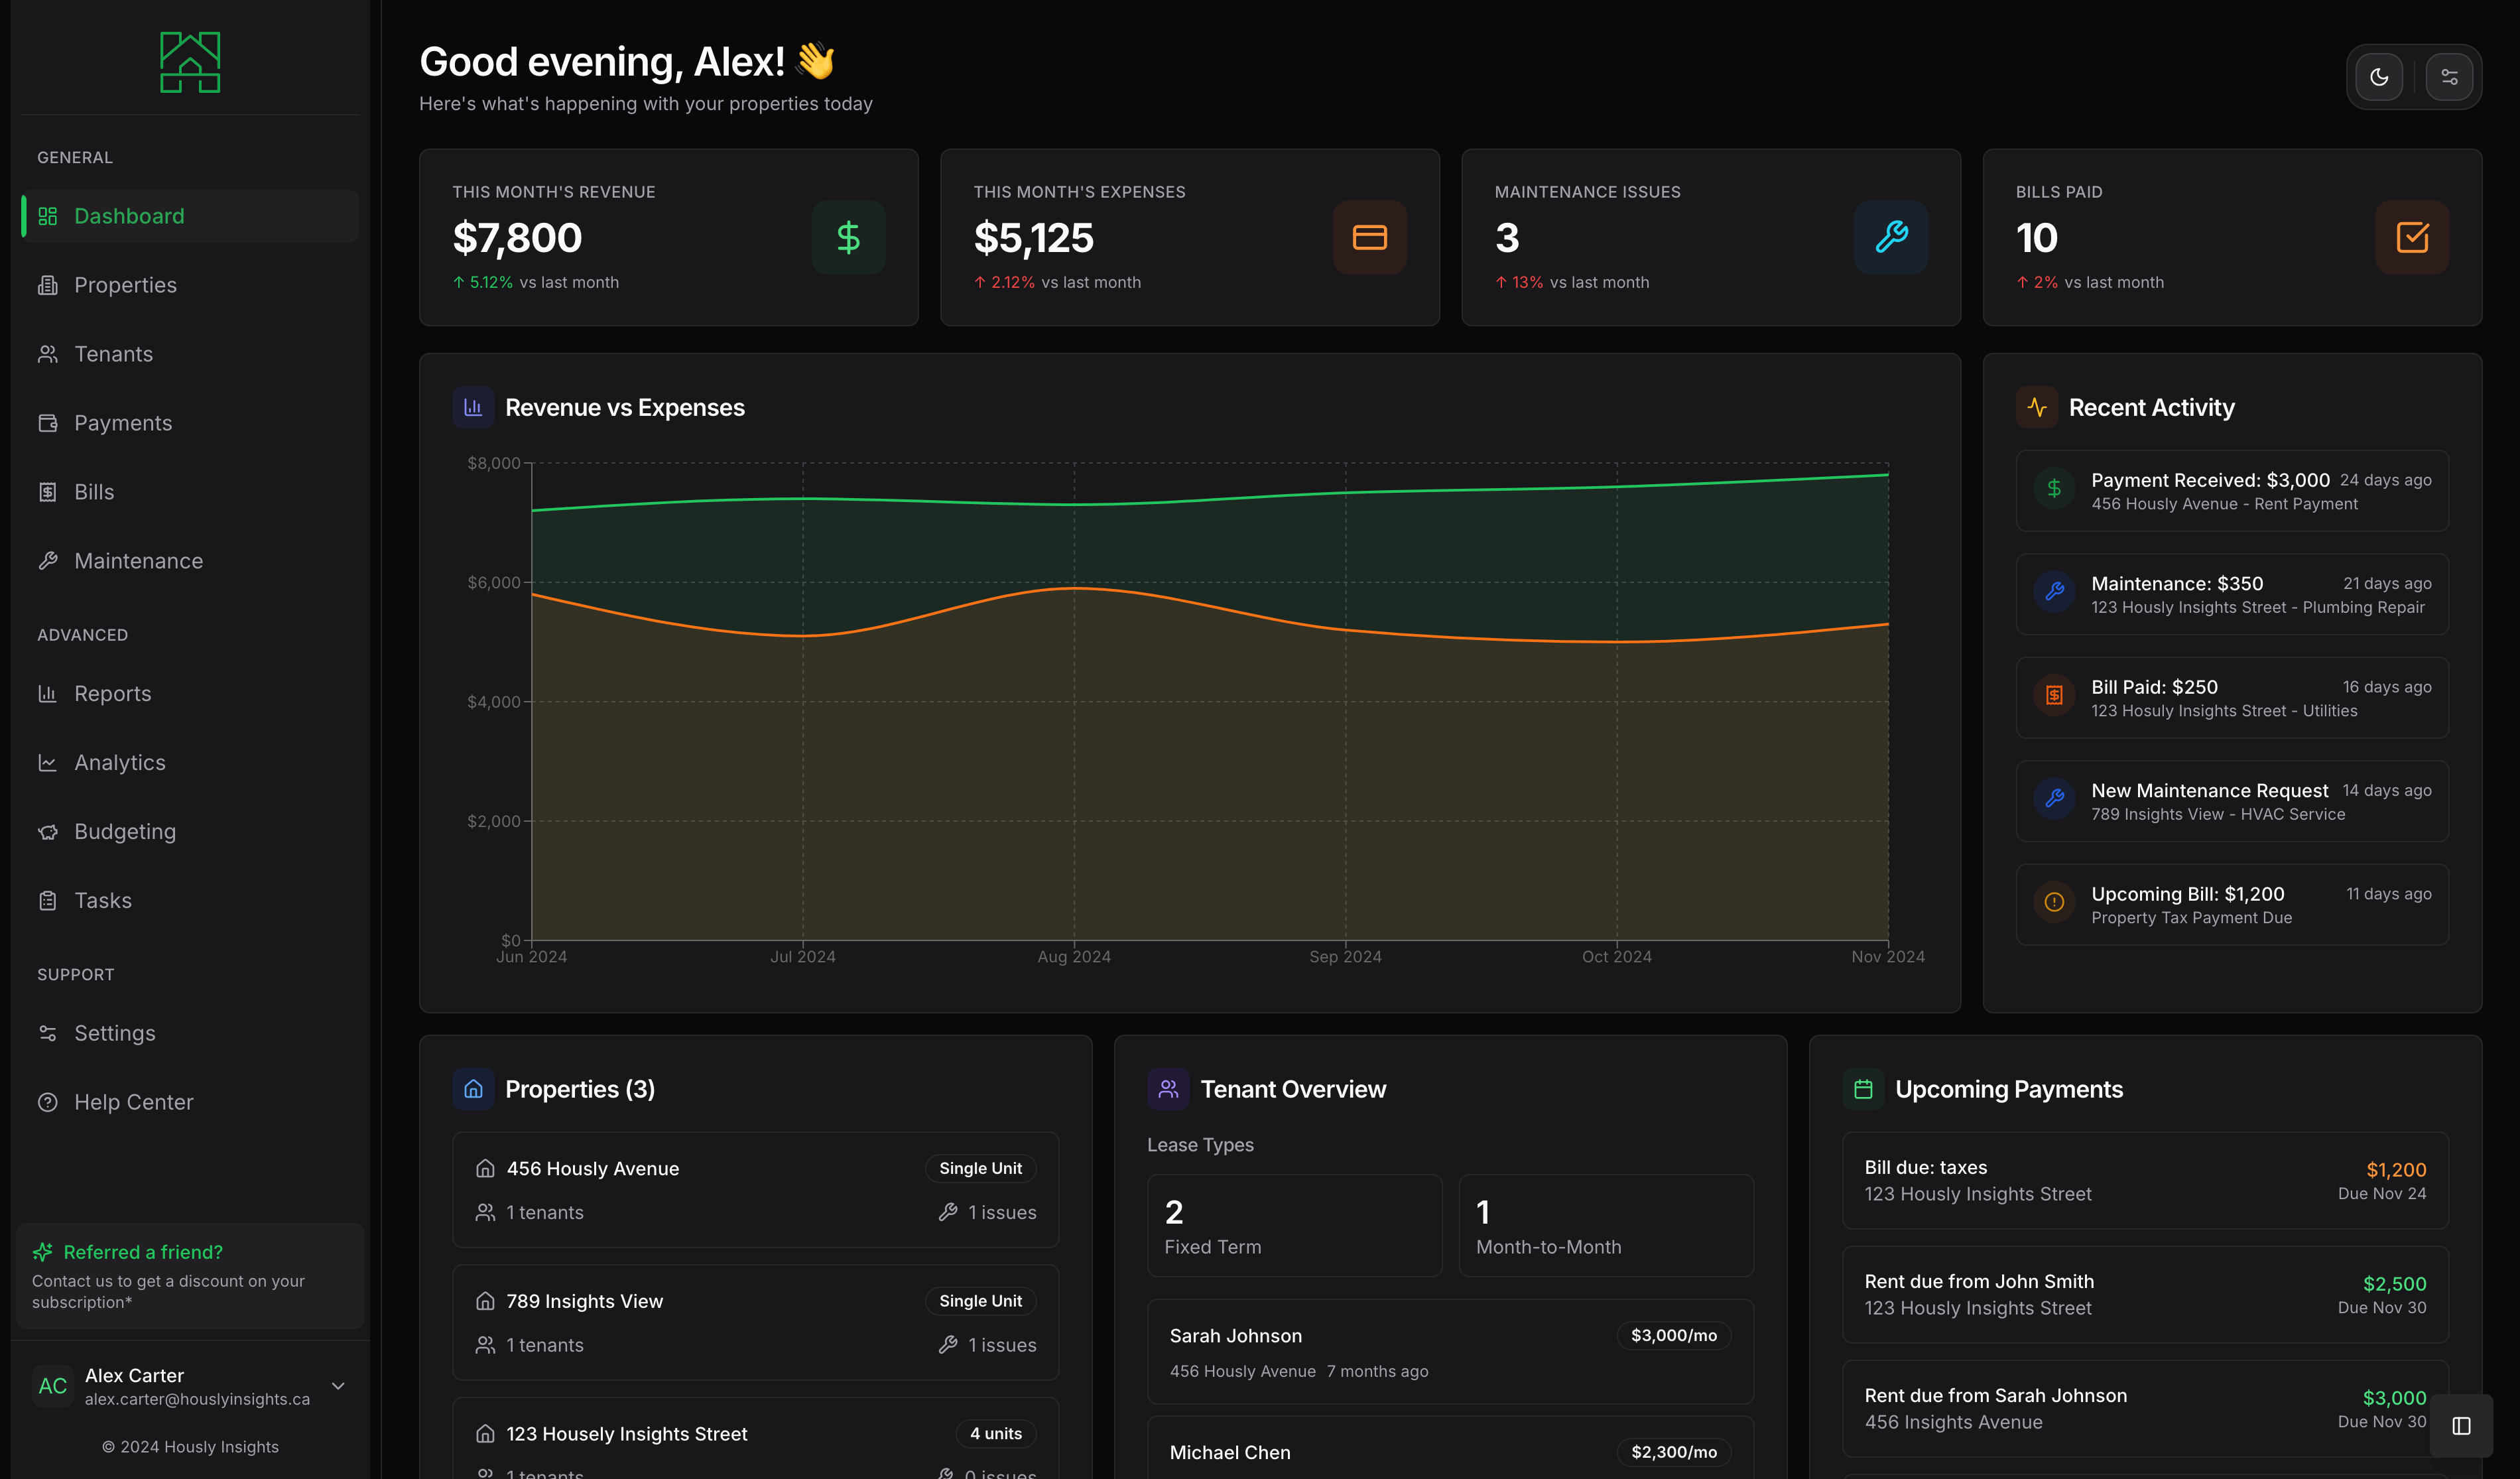
Task: Open Reports under Advanced
Action: [190, 693]
